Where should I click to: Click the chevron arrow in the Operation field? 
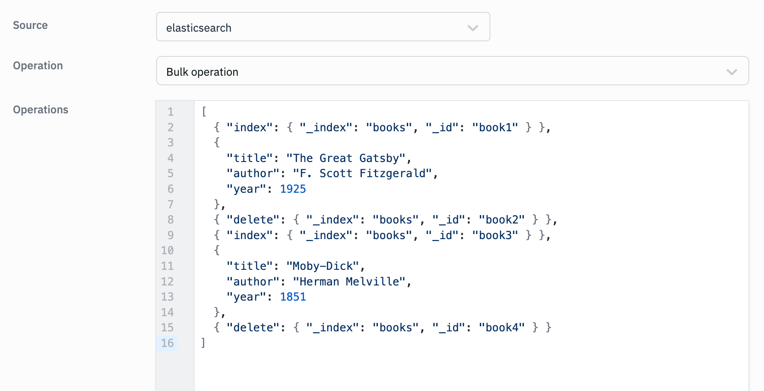tap(731, 72)
